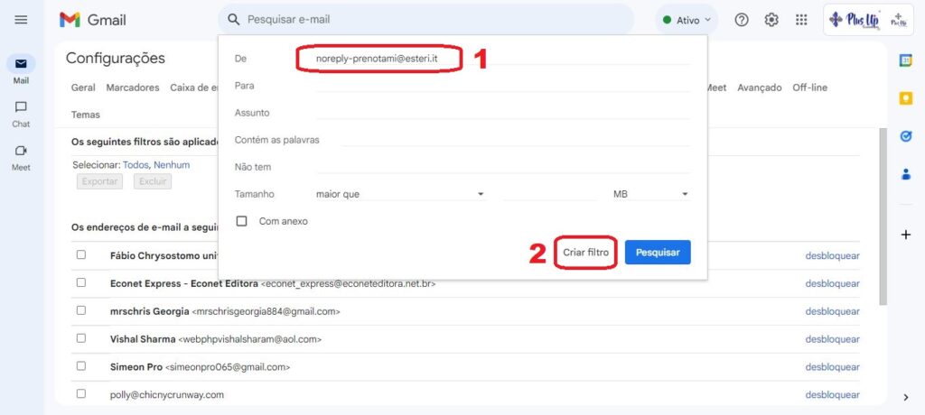
Task: Click the 'Criar filtro' button
Action: pyautogui.click(x=585, y=253)
